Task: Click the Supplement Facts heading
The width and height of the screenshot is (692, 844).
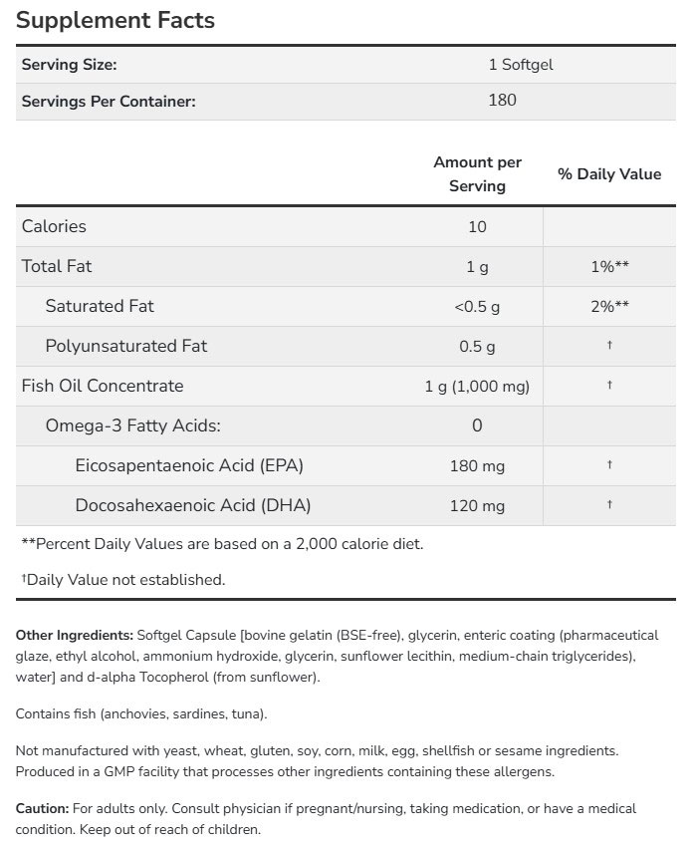Action: tap(115, 20)
